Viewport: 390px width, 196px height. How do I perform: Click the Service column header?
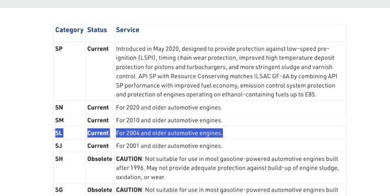point(127,30)
